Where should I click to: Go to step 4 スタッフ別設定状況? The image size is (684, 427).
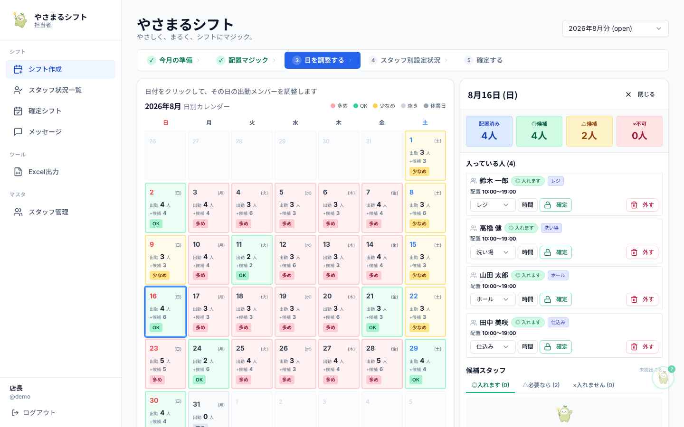click(408, 60)
